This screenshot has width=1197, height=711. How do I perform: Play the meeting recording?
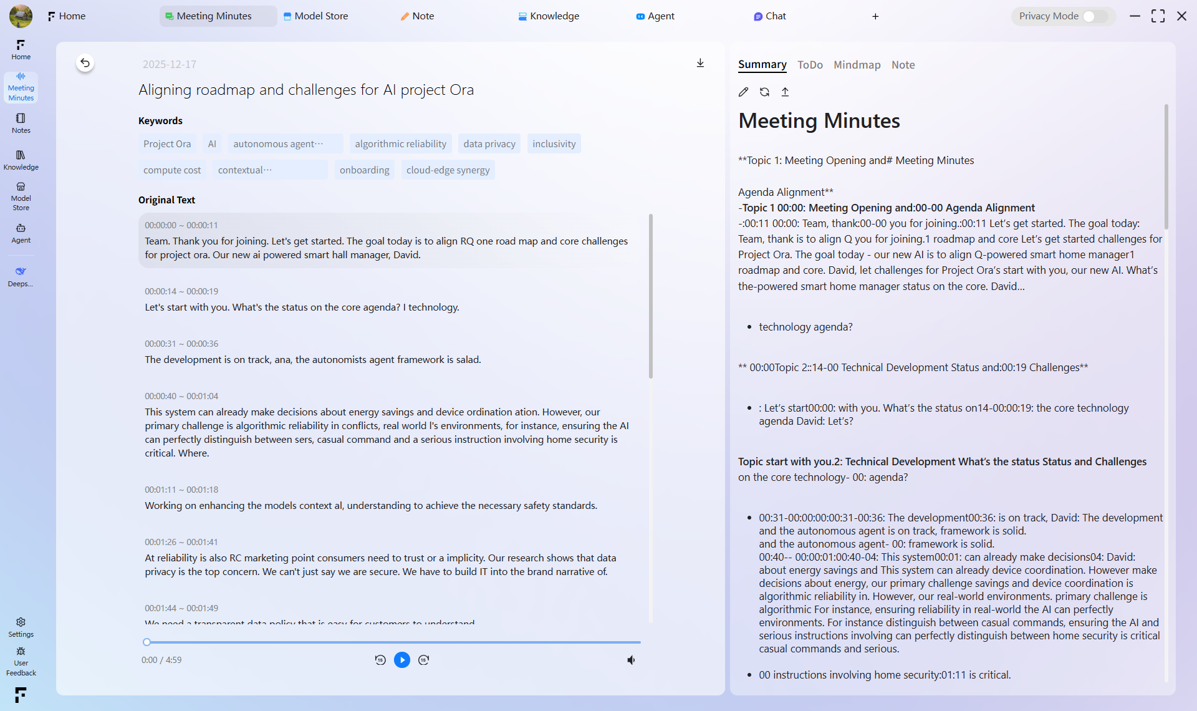click(x=402, y=660)
